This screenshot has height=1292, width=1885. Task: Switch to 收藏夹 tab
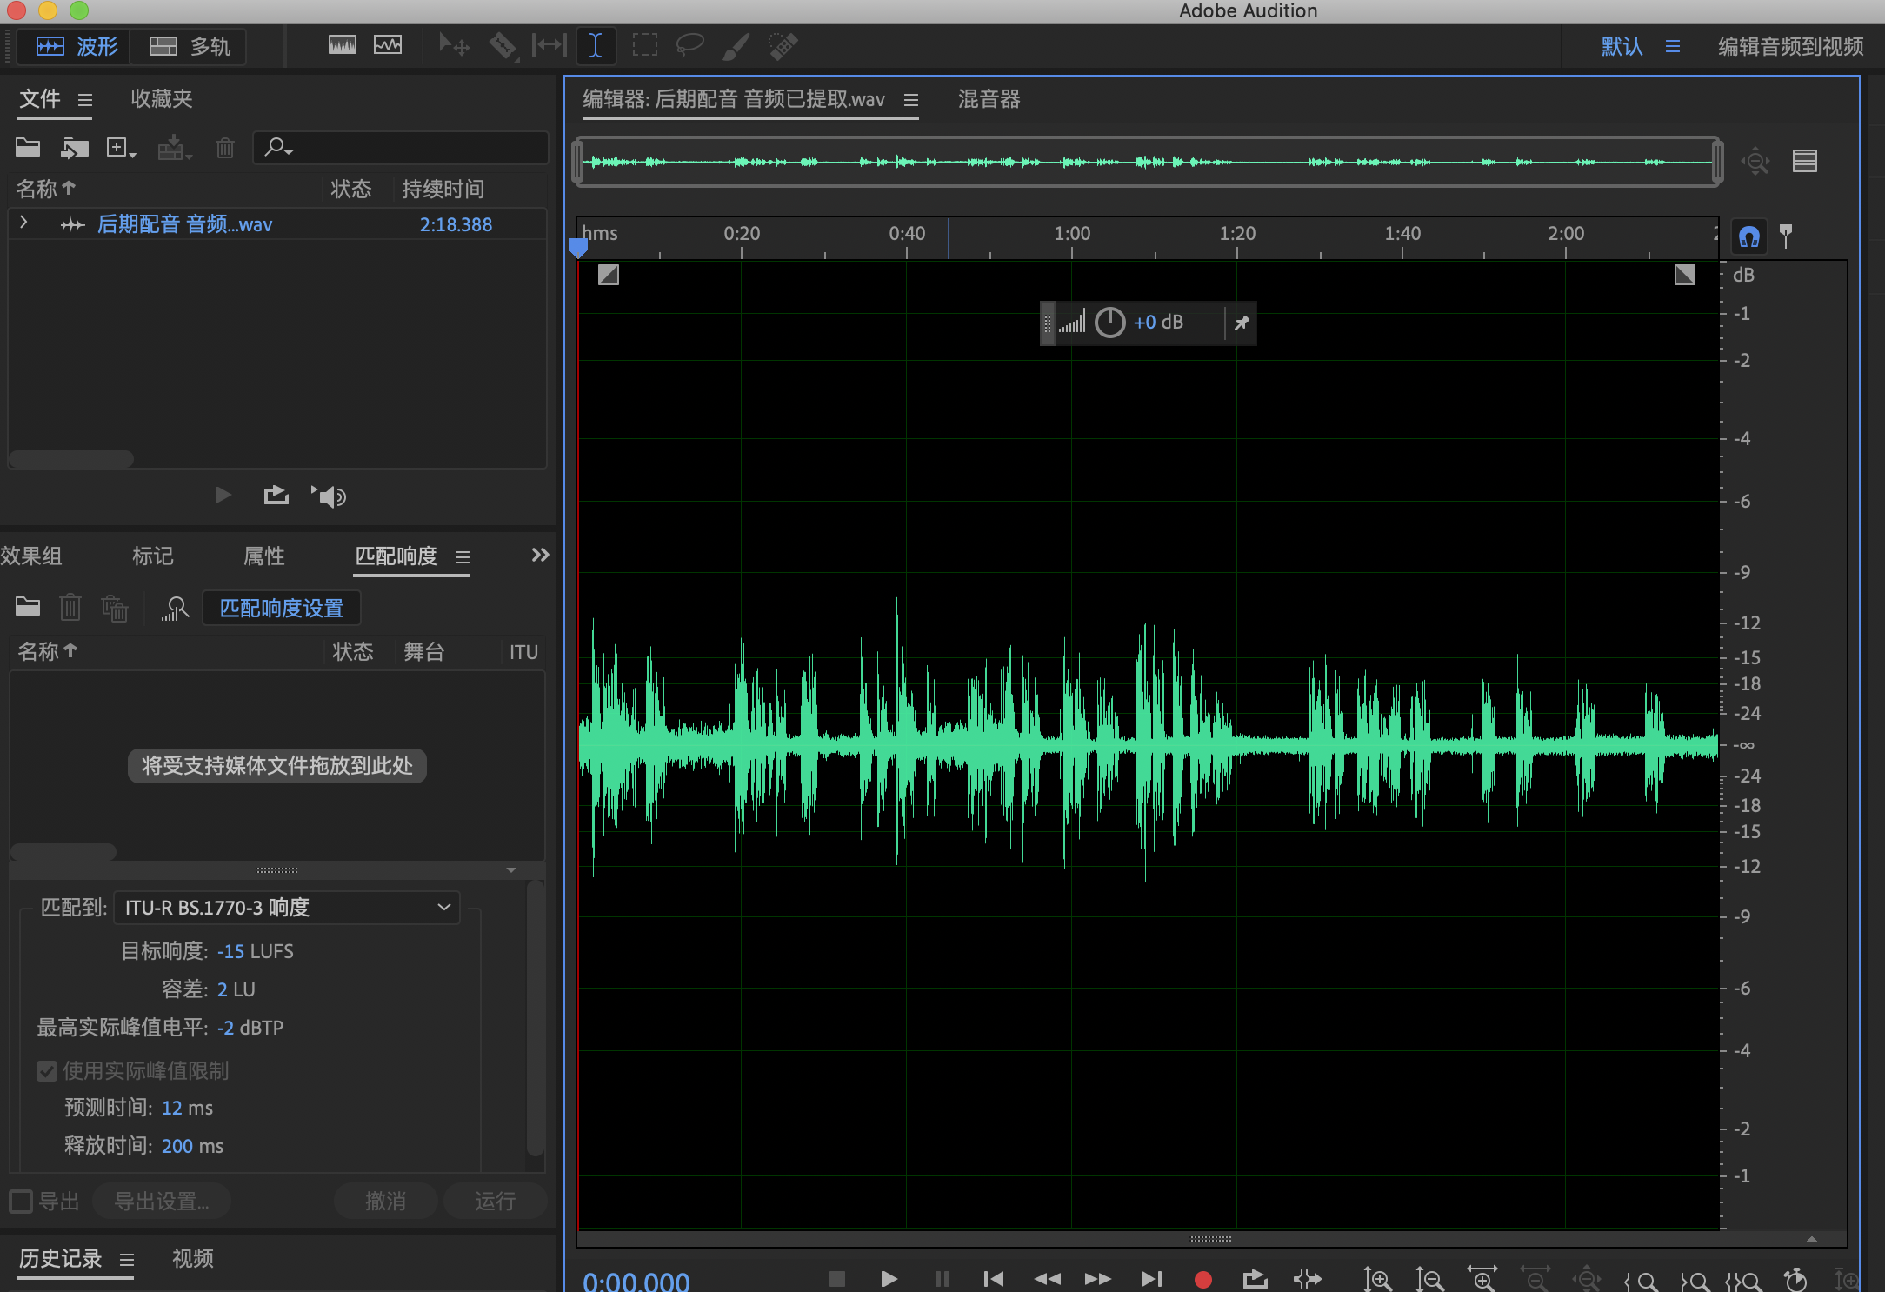coord(161,98)
